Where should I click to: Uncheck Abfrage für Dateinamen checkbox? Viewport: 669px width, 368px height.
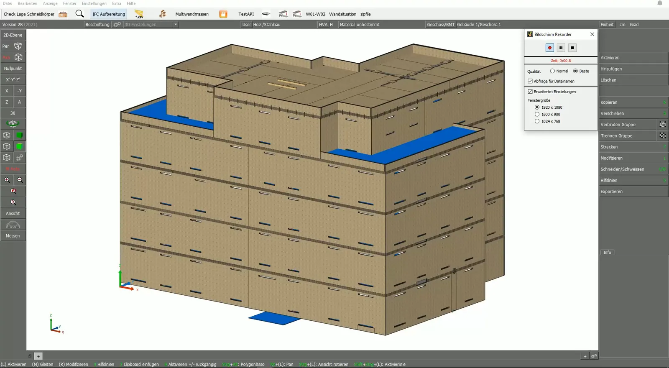click(x=530, y=81)
